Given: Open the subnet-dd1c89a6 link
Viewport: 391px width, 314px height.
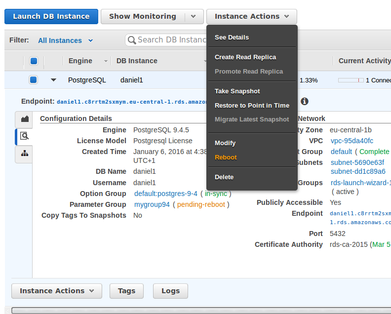Looking at the screenshot, I should [x=358, y=171].
